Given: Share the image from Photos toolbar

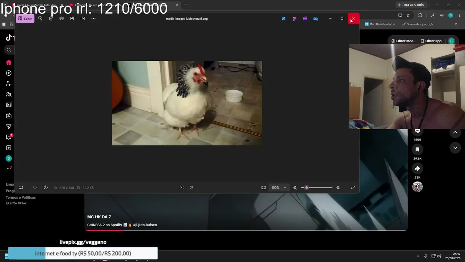Looking at the screenshot, I should [x=72, y=19].
